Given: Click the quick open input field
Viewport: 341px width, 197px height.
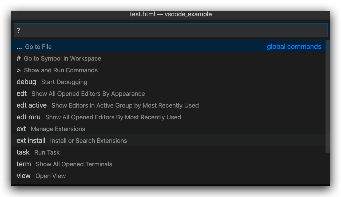Looking at the screenshot, I should pos(171,30).
